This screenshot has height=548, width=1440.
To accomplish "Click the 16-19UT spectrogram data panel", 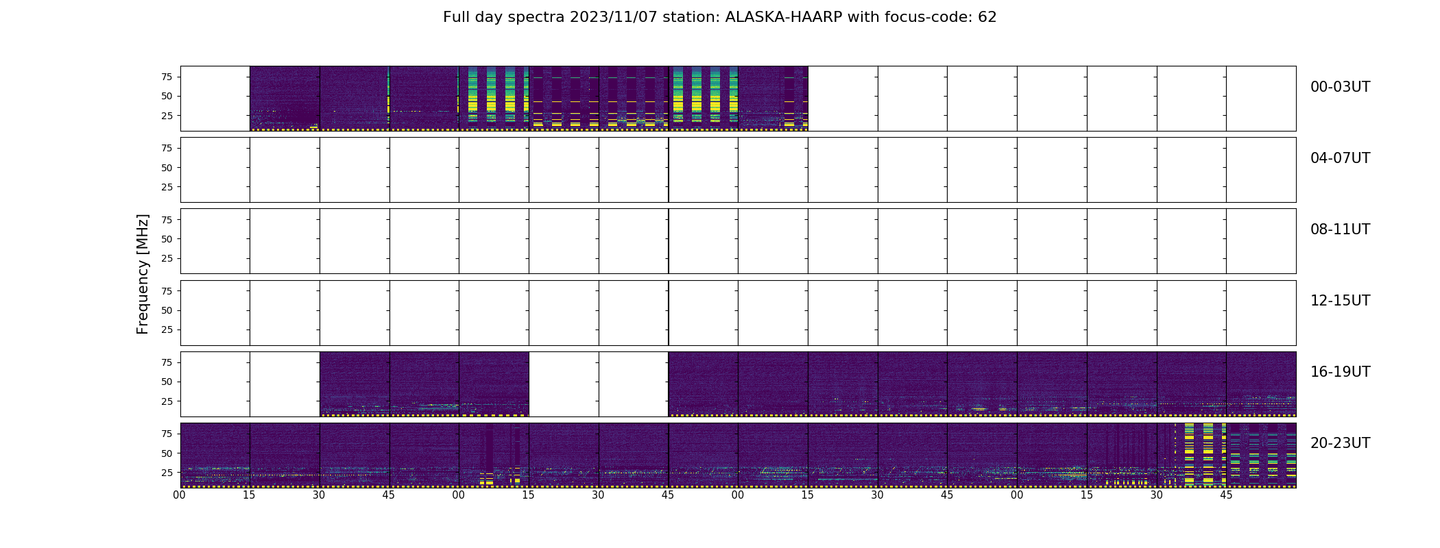I will click(x=738, y=384).
